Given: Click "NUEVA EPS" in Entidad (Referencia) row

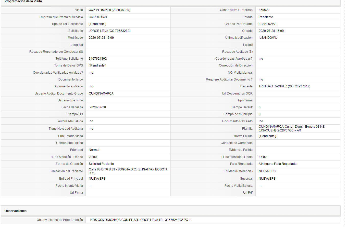Looking at the screenshot, I should pyautogui.click(x=267, y=171).
